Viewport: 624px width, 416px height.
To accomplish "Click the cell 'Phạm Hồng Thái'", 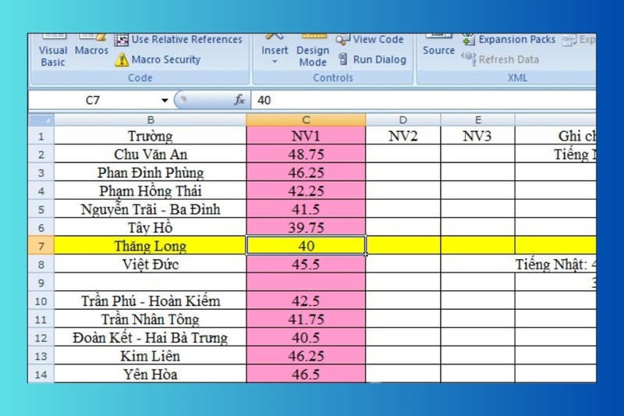I will coord(150,191).
